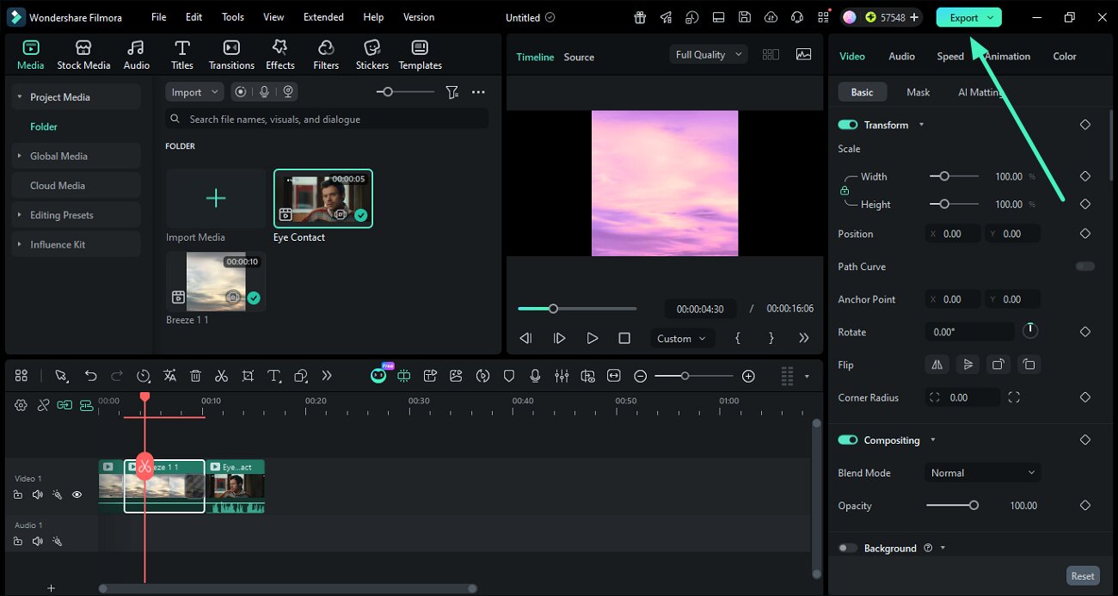Open the Tools menu
This screenshot has height=596, width=1118.
(233, 17)
